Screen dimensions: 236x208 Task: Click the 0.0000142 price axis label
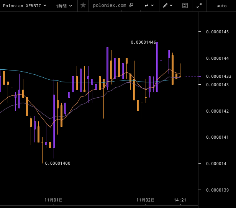(x=217, y=111)
